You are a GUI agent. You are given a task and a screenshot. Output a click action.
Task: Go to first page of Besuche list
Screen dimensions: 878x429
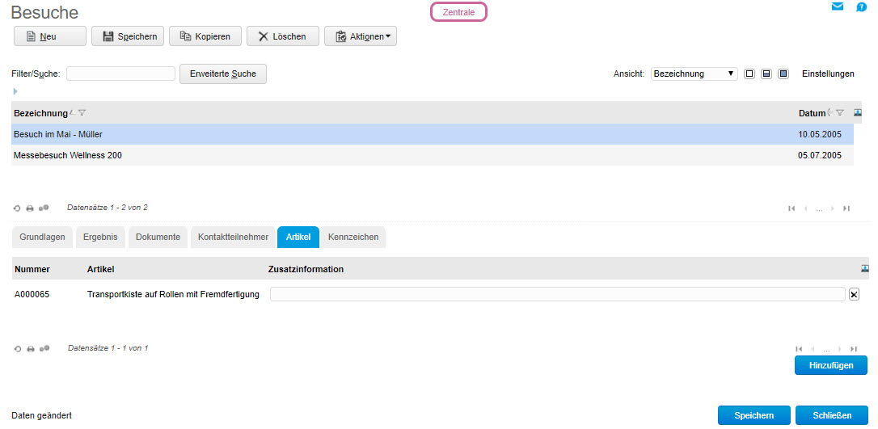point(791,208)
